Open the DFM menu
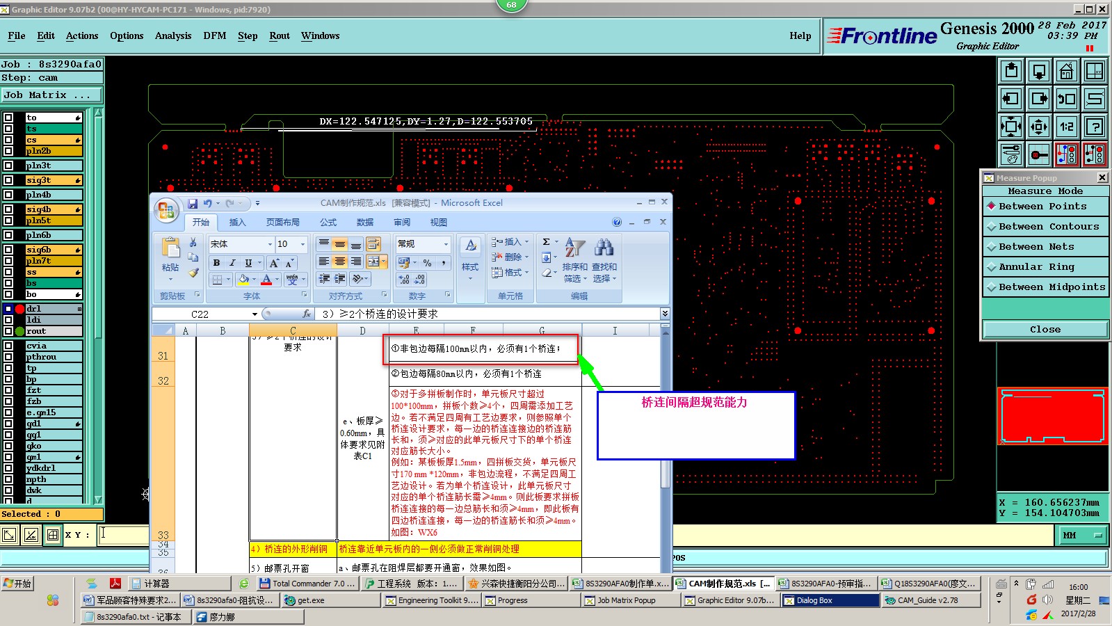 point(215,35)
